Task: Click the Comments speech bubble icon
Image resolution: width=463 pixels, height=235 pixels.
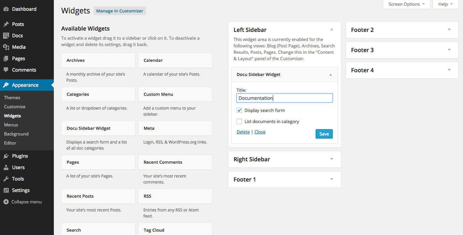Action: click(x=6, y=70)
